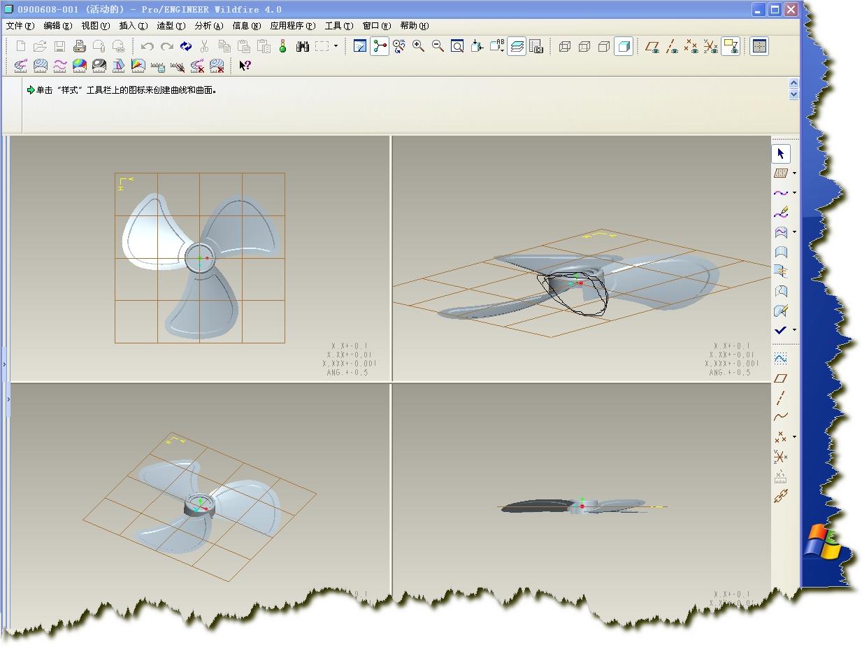Image resolution: width=862 pixels, height=647 pixels.
Task: Refit model to screen
Action: 457,47
